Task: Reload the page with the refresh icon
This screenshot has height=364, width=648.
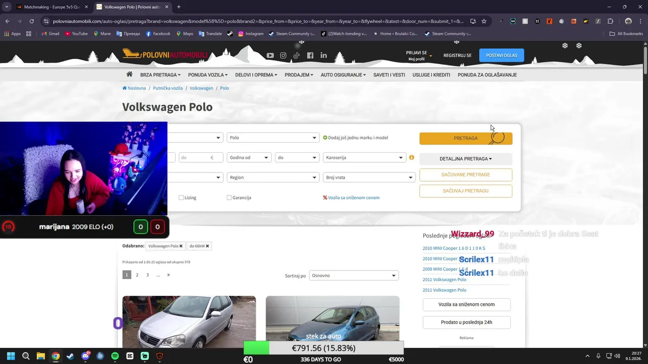Action: pyautogui.click(x=31, y=21)
